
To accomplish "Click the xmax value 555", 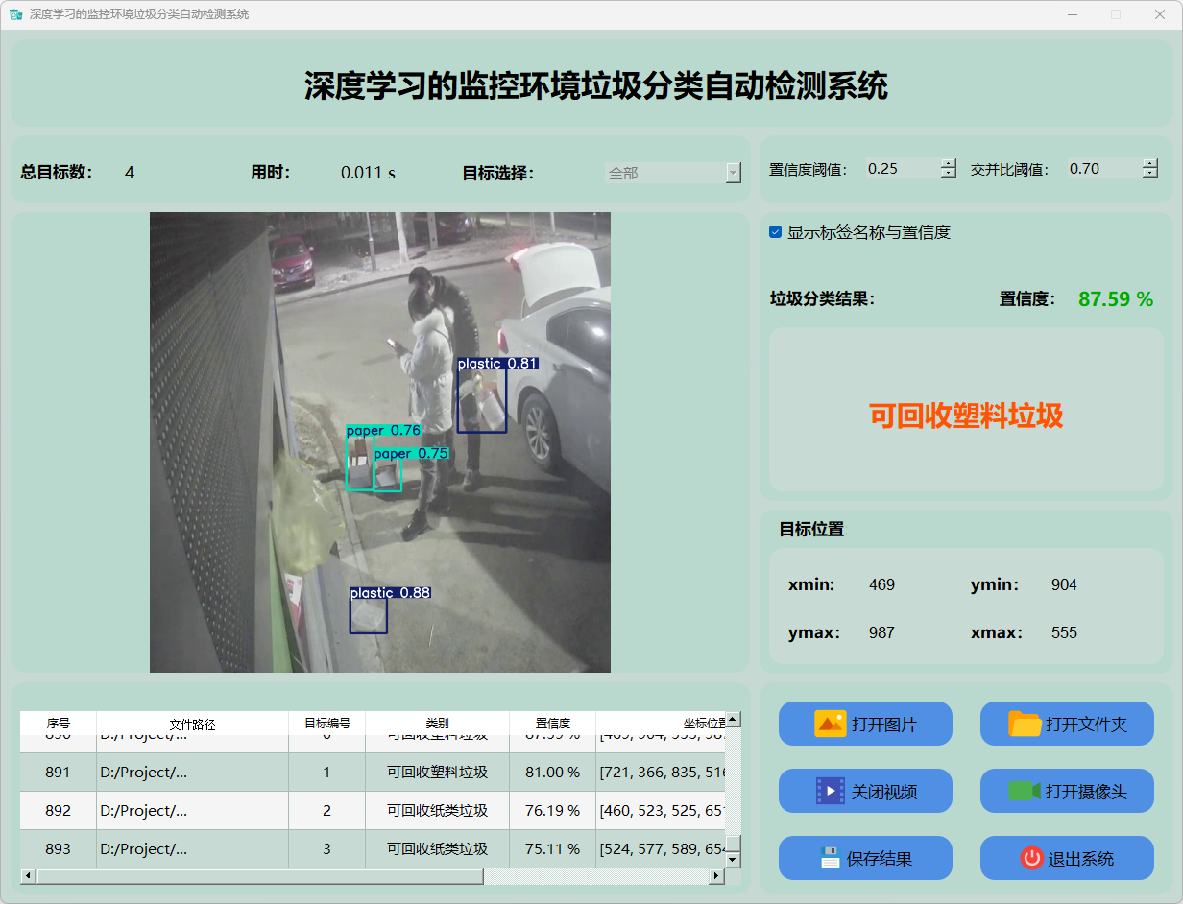I will [1064, 632].
